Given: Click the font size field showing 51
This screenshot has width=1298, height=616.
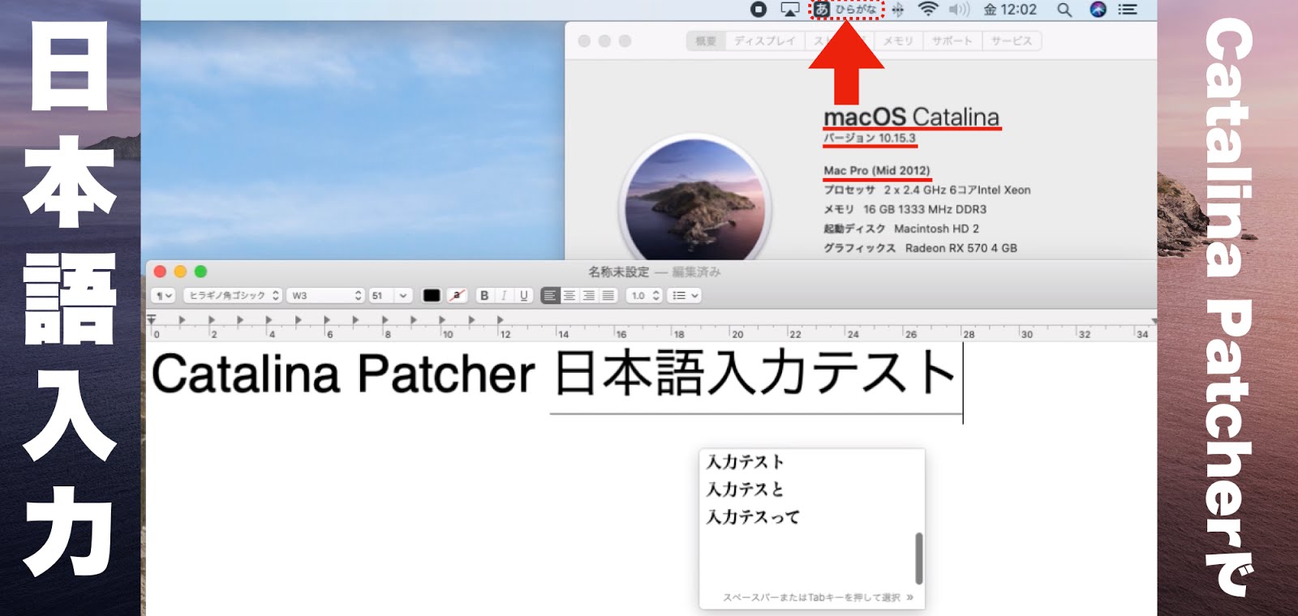Looking at the screenshot, I should tap(381, 296).
